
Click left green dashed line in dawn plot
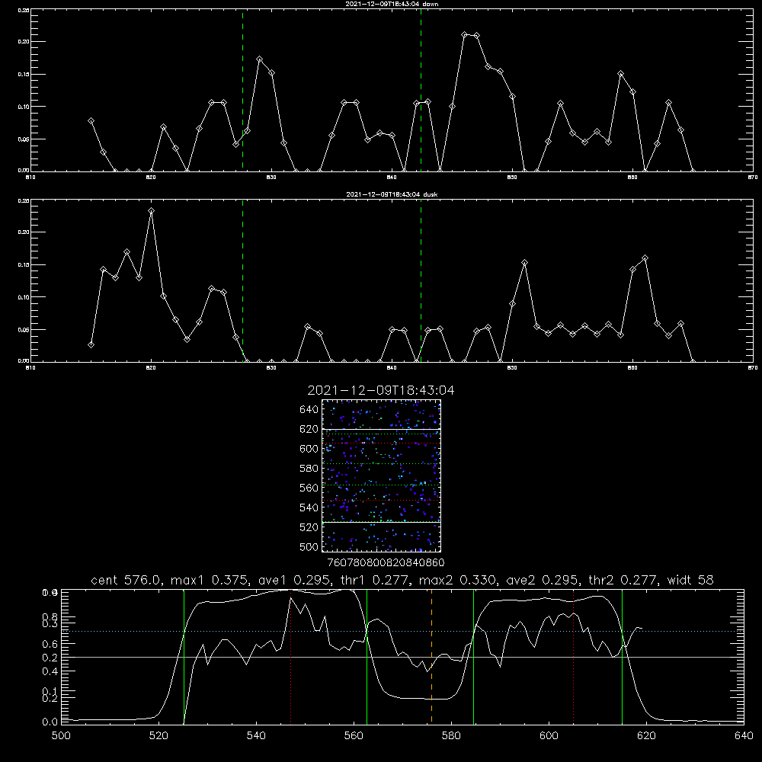coord(242,90)
